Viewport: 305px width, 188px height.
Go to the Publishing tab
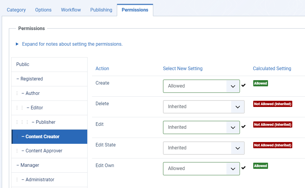[101, 10]
